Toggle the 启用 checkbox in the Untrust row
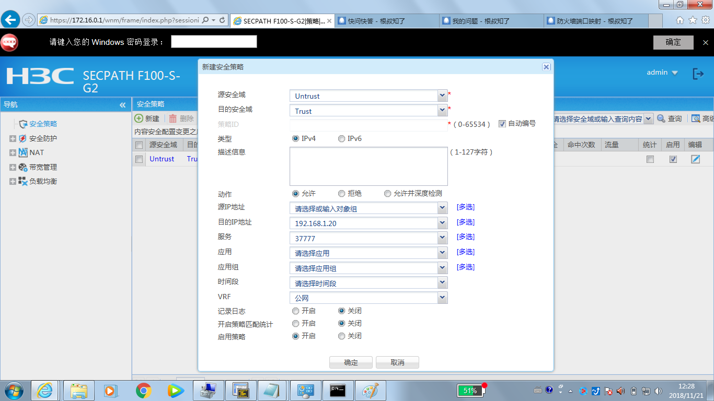 [673, 159]
